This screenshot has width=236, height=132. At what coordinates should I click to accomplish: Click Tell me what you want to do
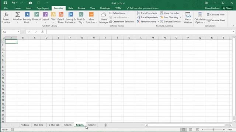143,8
